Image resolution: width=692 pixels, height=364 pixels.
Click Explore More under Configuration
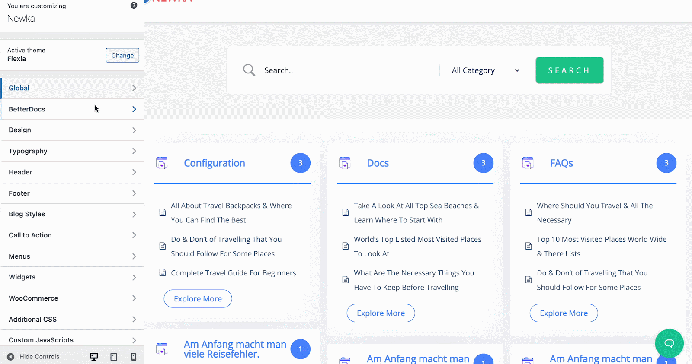(x=198, y=299)
